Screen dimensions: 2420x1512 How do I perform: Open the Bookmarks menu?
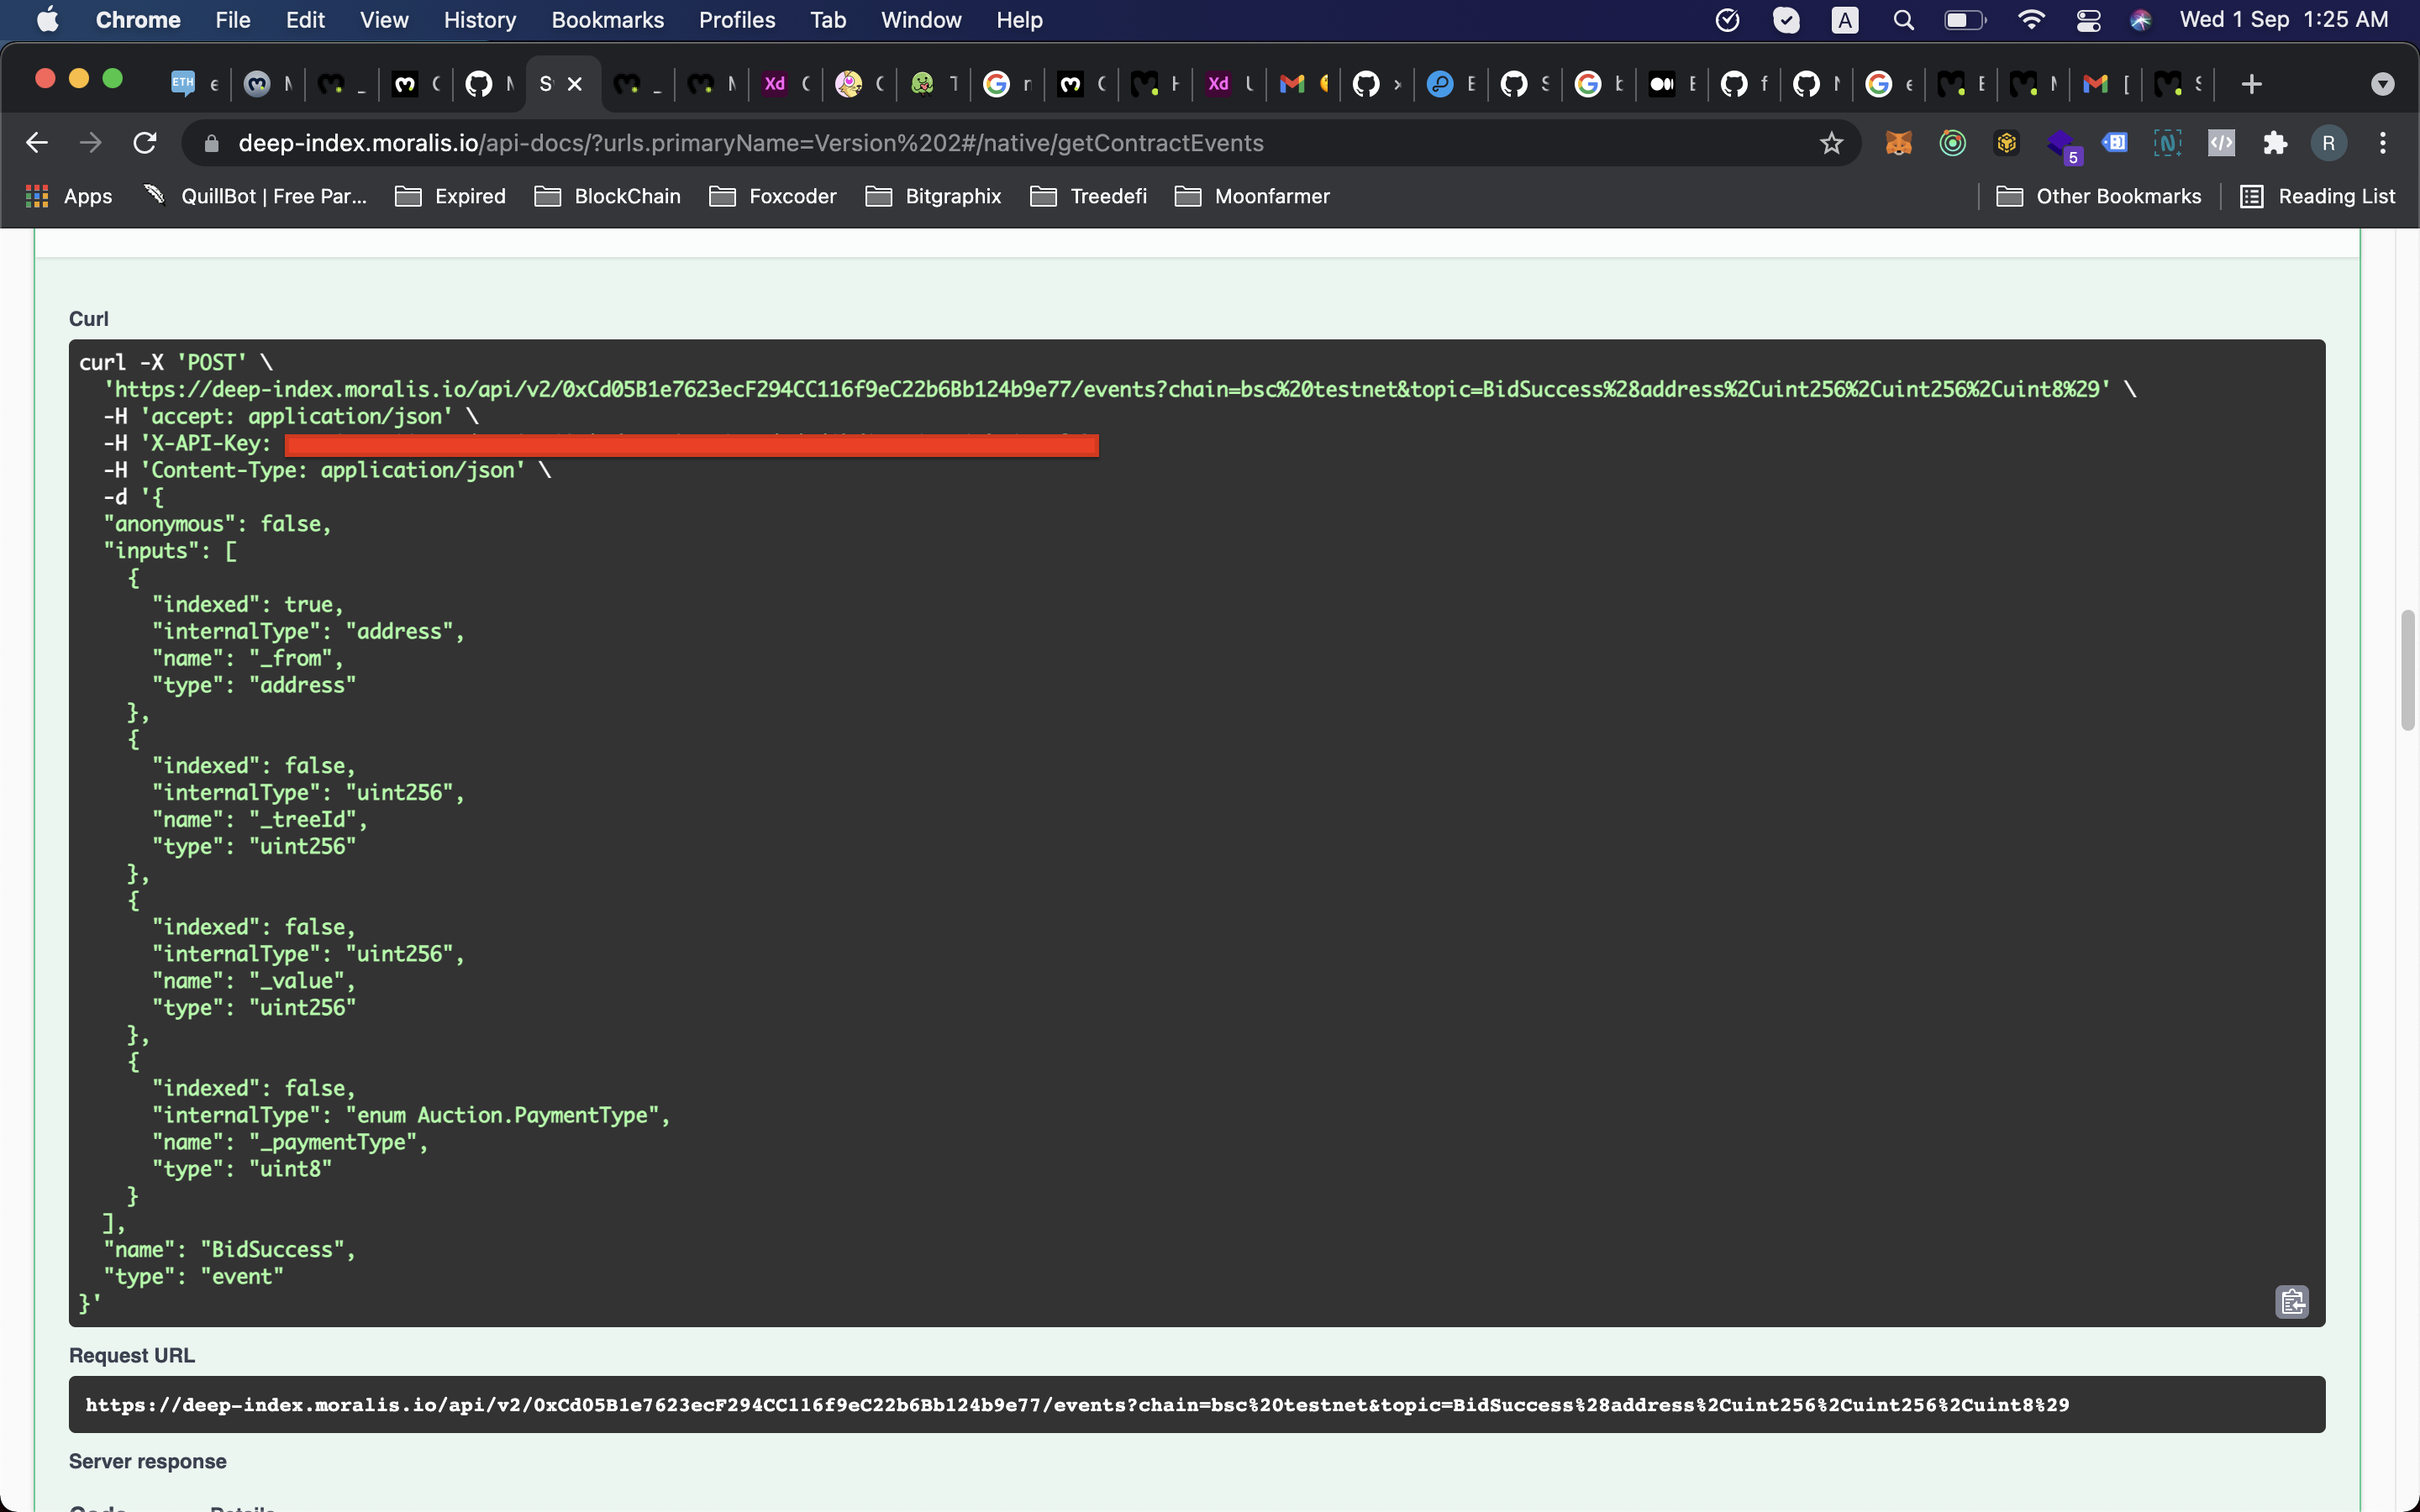click(x=607, y=20)
